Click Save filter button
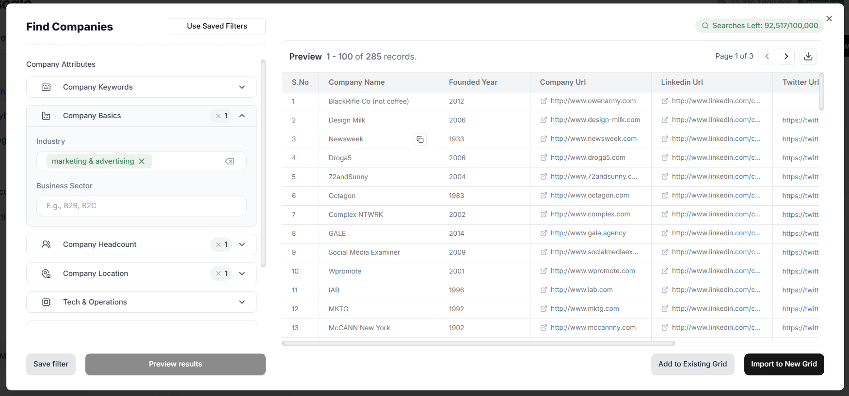Screen dimensions: 849x396 51,364
